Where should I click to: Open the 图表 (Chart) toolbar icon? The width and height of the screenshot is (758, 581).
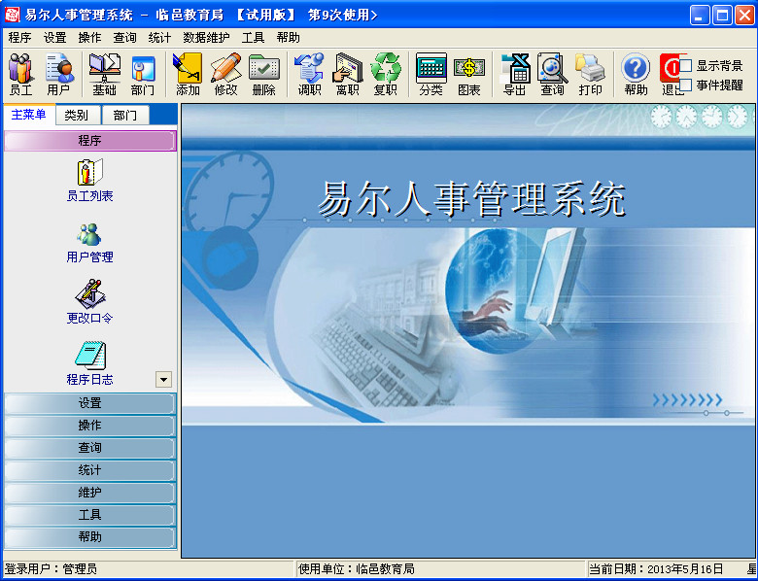point(469,75)
